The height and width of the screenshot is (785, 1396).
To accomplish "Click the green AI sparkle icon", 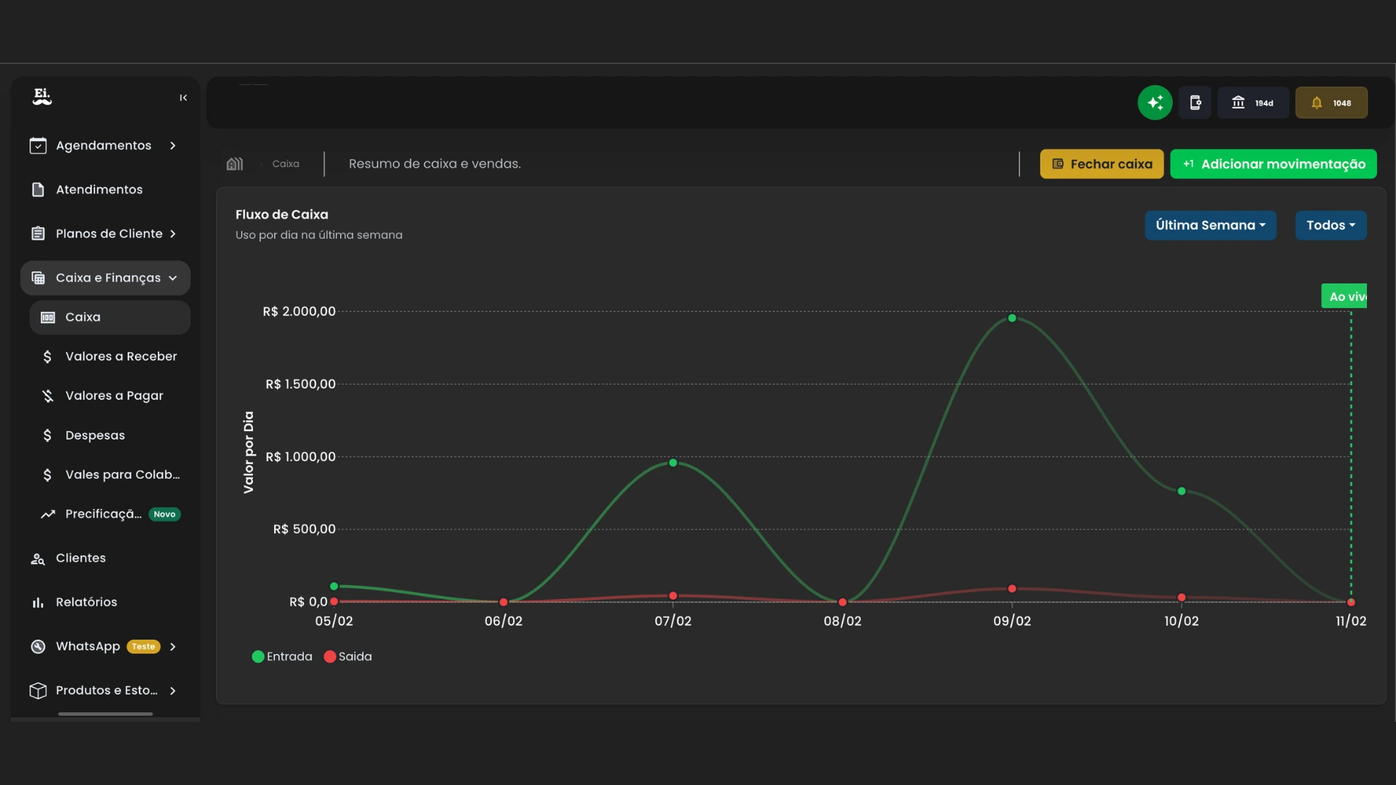I will coord(1155,102).
